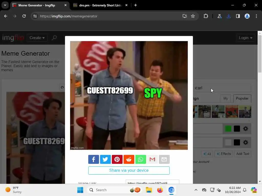Click the taskbar Search box

click(115, 190)
